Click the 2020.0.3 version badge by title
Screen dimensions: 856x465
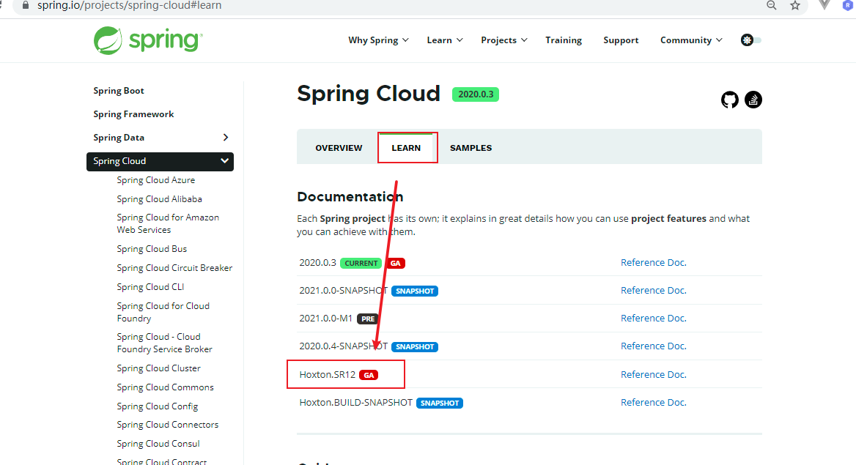click(x=476, y=94)
